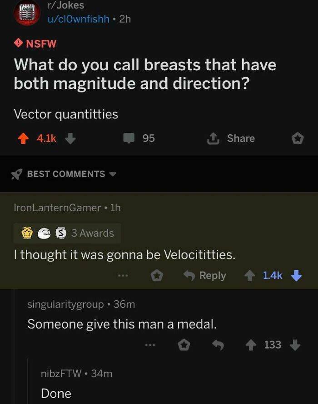Downvote the Vector quantitties post

pyautogui.click(x=70, y=138)
